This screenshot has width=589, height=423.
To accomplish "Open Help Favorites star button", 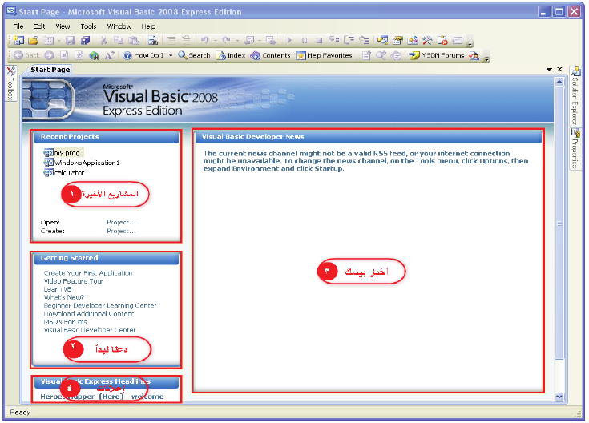I will (x=325, y=55).
